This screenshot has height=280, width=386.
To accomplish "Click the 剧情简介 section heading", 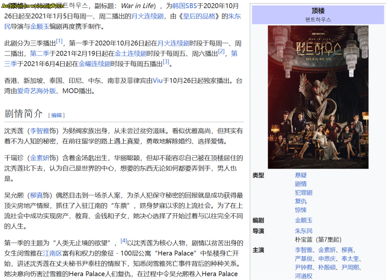I will point(23,113).
